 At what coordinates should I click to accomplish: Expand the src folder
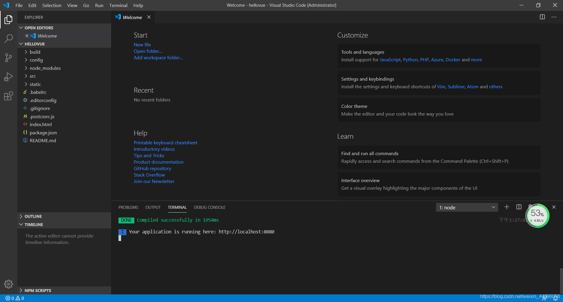33,76
